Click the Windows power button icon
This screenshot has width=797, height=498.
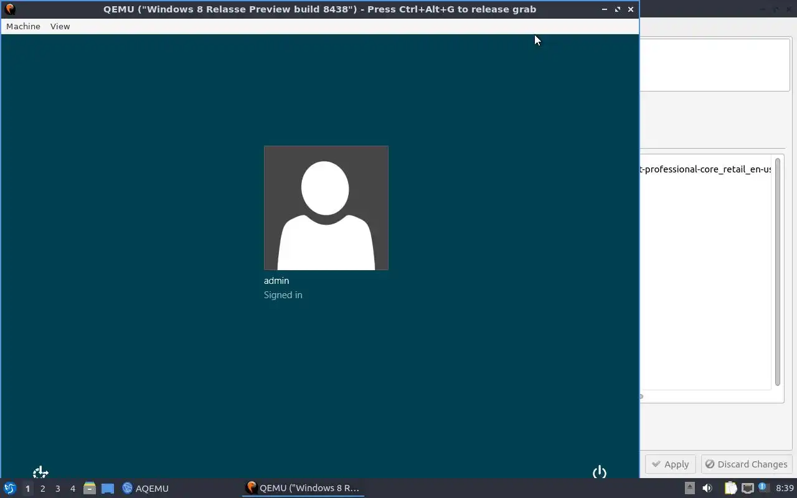tap(600, 472)
